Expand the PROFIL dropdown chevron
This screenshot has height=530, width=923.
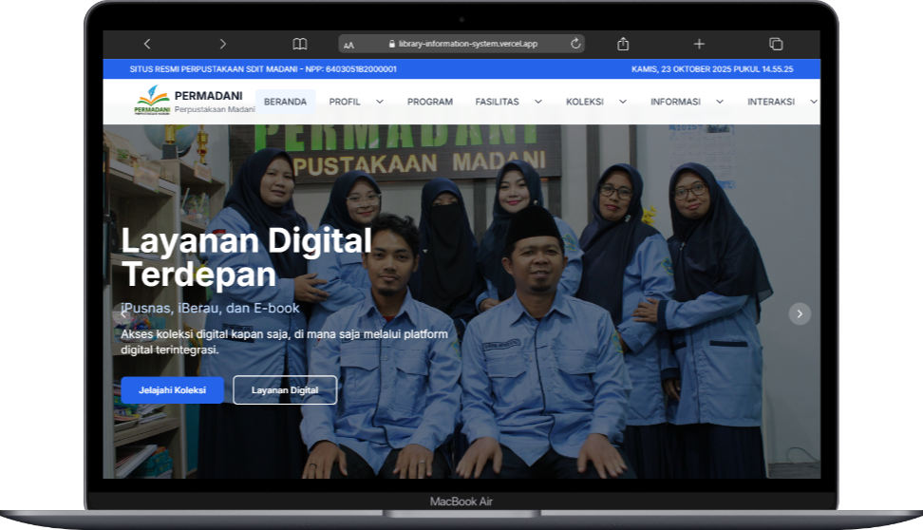point(380,102)
